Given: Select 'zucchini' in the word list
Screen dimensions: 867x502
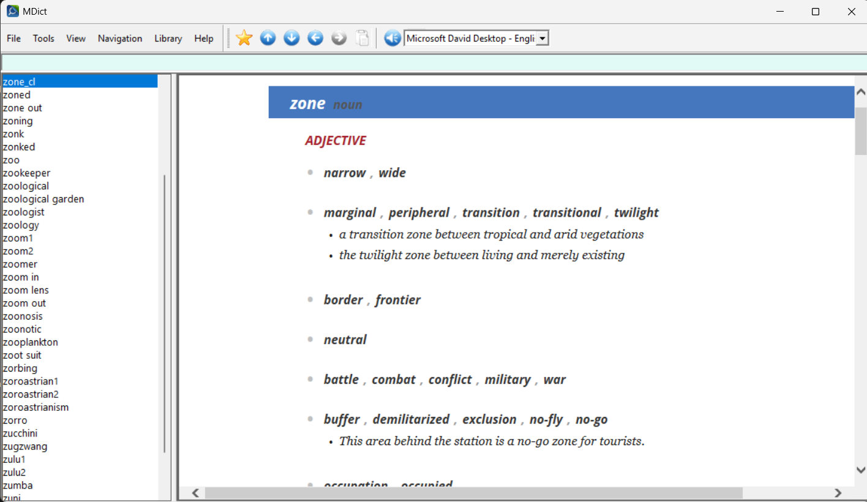Looking at the screenshot, I should click(x=20, y=433).
